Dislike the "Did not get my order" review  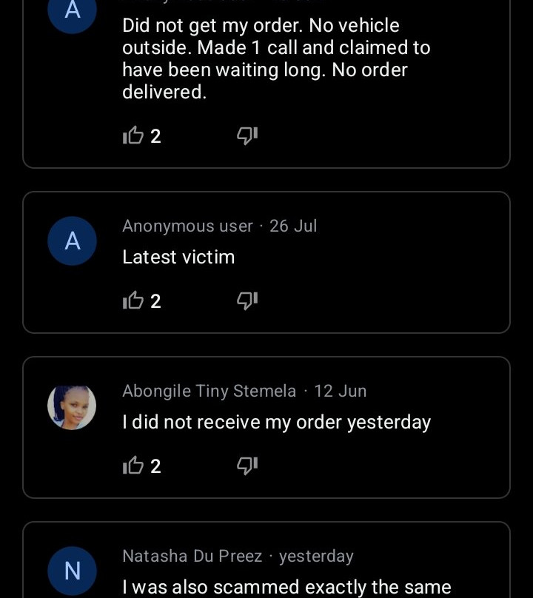[247, 135]
